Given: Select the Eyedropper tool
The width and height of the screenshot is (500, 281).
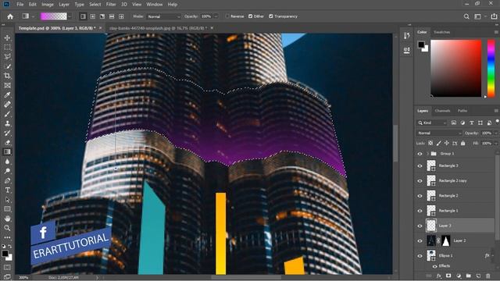Looking at the screenshot, I should [x=7, y=95].
